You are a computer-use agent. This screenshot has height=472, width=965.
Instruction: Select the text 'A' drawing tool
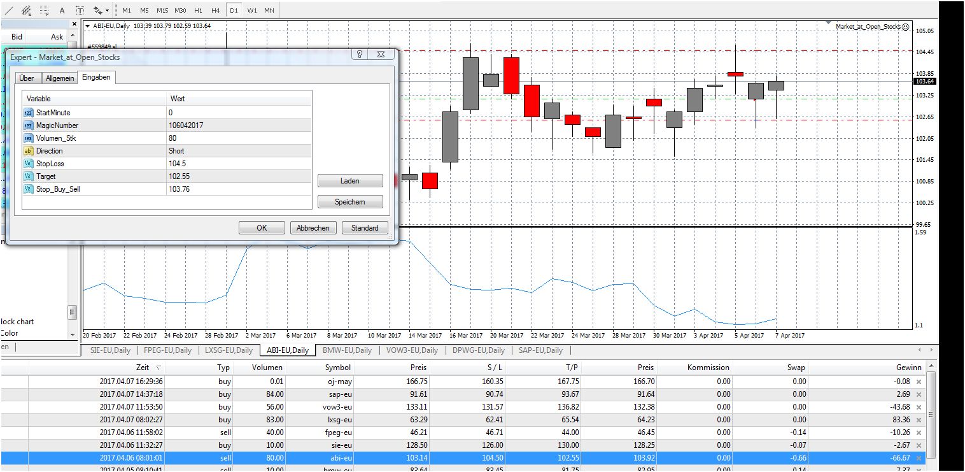pyautogui.click(x=62, y=10)
